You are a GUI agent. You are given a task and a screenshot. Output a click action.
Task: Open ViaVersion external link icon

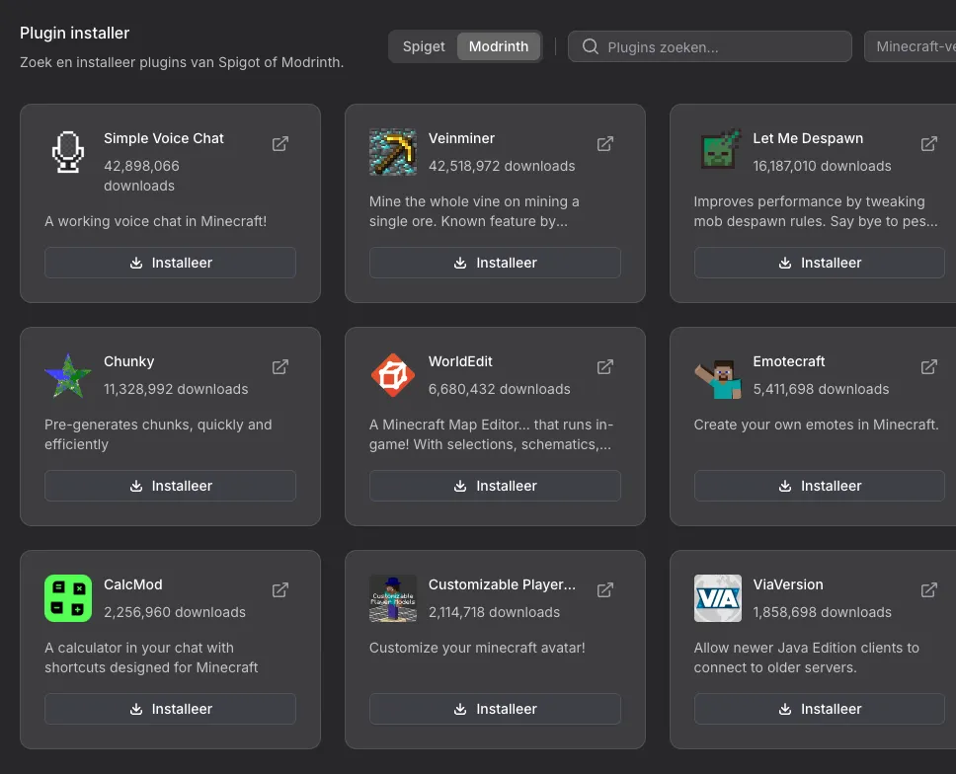click(929, 590)
